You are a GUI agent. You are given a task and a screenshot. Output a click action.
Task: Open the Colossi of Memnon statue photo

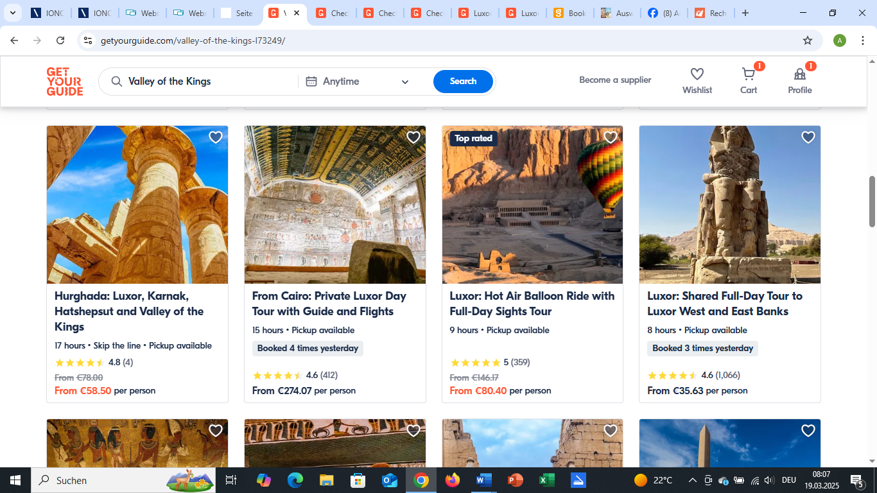[730, 205]
